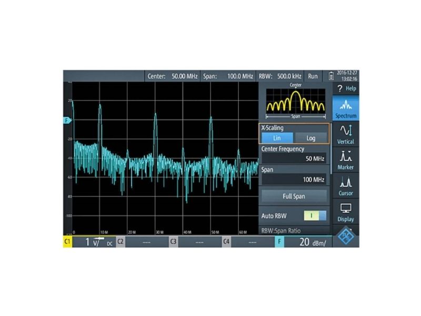The width and height of the screenshot is (421, 316).
Task: Open the empty C3 channel settings field
Action: click(x=200, y=242)
